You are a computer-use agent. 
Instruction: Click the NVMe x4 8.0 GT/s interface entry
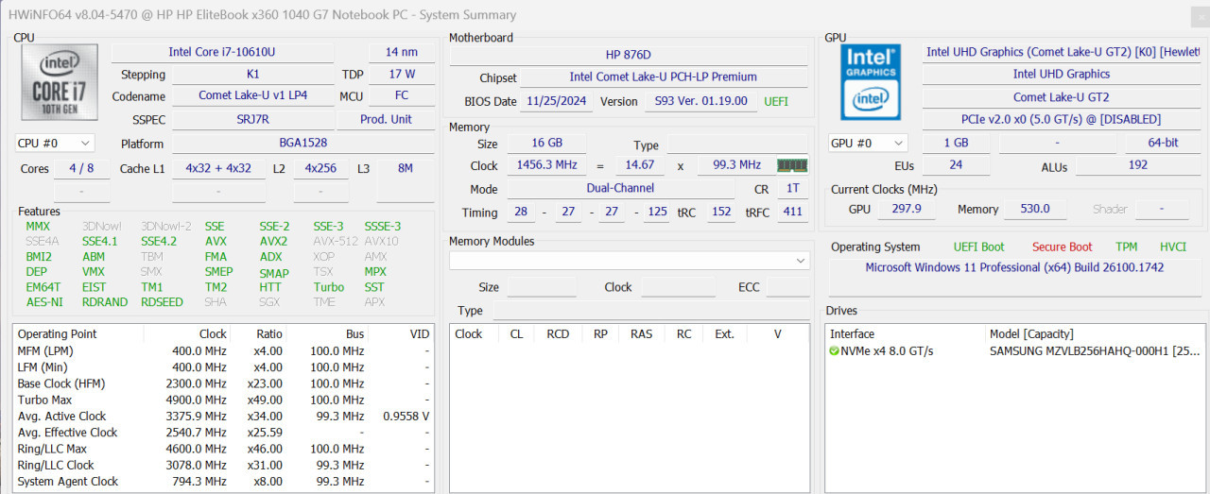click(887, 351)
